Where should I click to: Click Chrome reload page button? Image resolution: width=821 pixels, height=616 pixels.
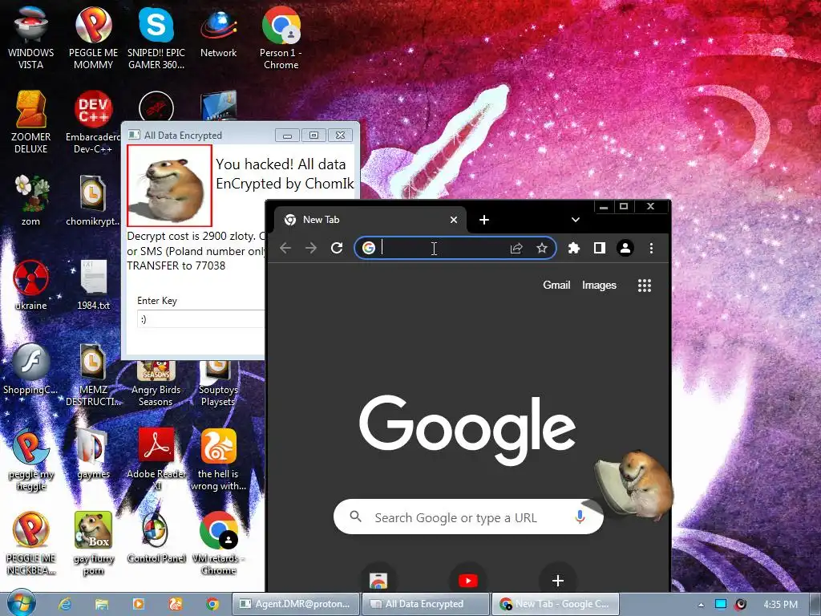[337, 248]
